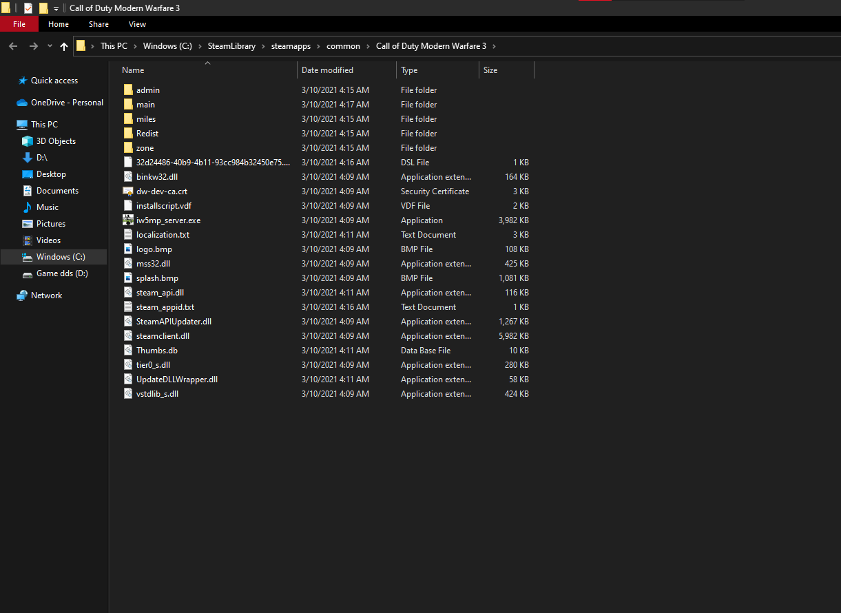Switch to the Share ribbon tab
841x613 pixels.
(98, 24)
